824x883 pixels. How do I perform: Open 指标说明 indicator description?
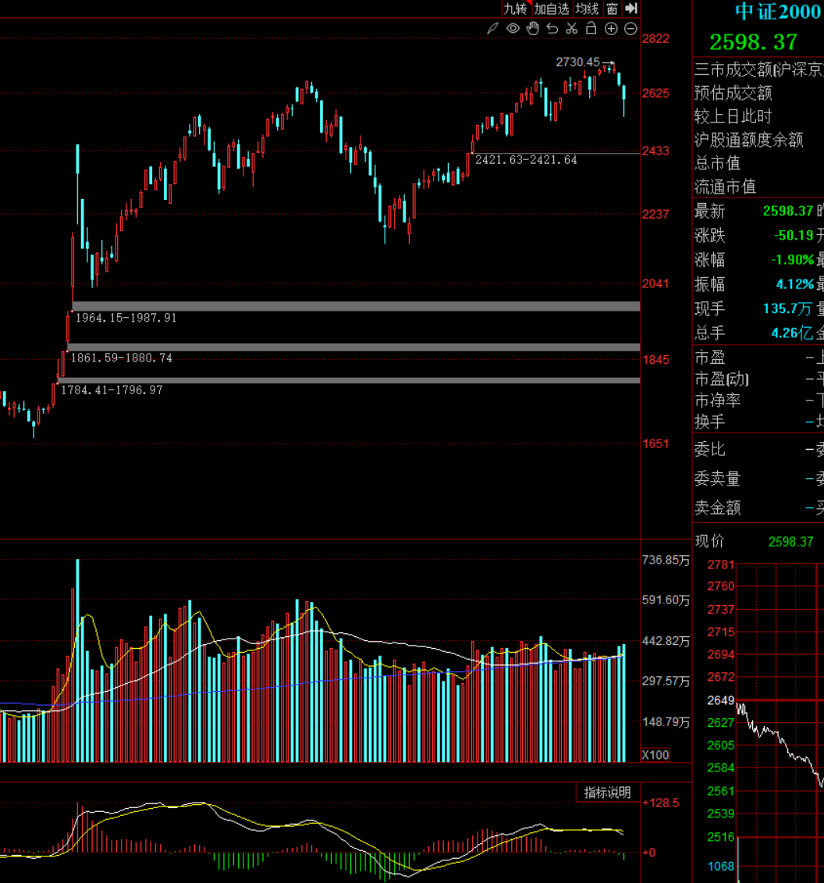pyautogui.click(x=608, y=792)
